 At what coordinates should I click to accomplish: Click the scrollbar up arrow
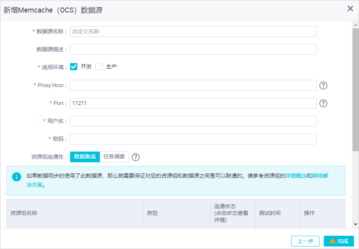pos(355,25)
